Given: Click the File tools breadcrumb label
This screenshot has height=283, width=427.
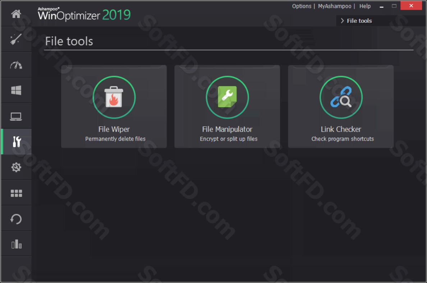Looking at the screenshot, I should click(359, 21).
